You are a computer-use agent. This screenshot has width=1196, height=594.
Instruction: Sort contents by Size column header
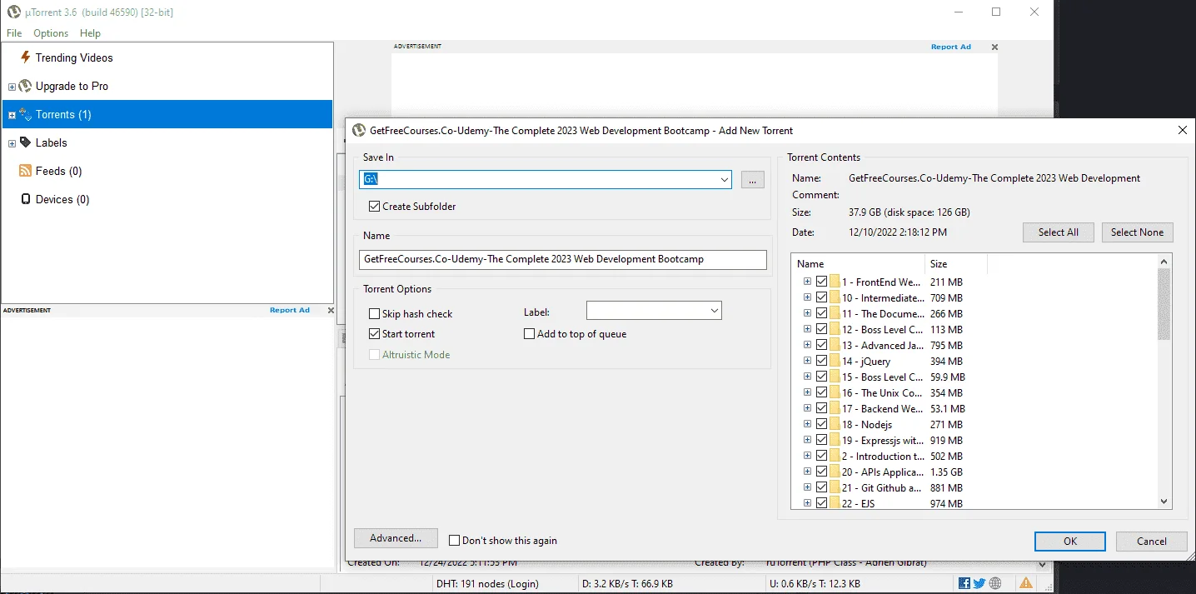tap(956, 263)
